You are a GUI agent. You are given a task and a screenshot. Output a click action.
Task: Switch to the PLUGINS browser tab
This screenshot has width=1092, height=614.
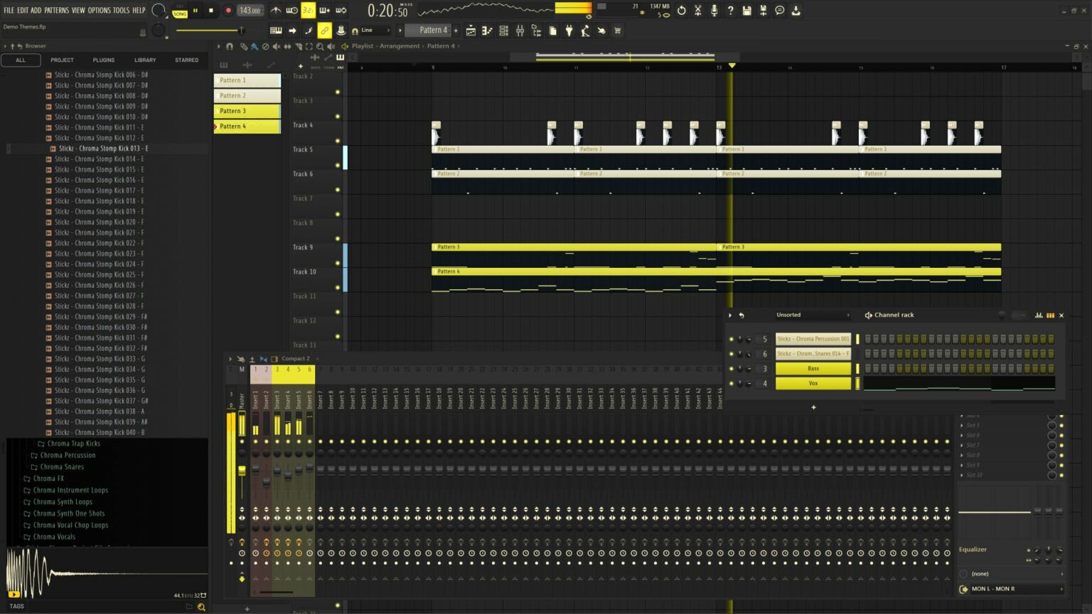(x=104, y=60)
